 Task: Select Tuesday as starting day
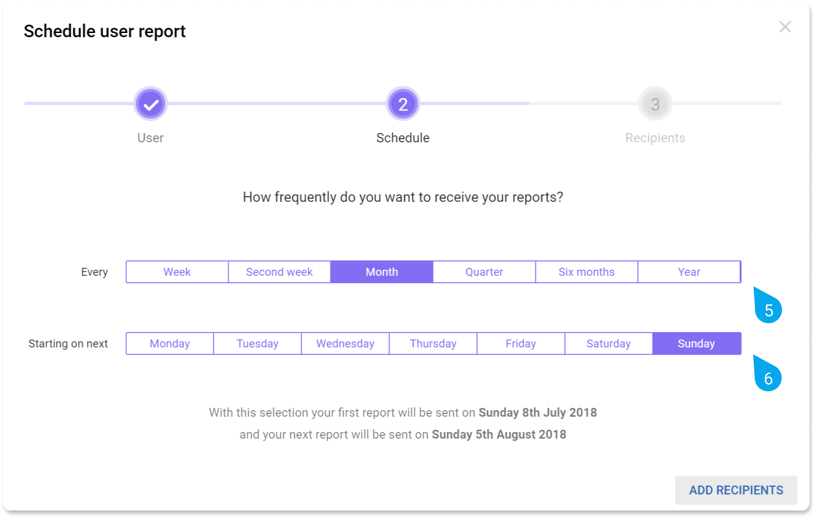[257, 344]
